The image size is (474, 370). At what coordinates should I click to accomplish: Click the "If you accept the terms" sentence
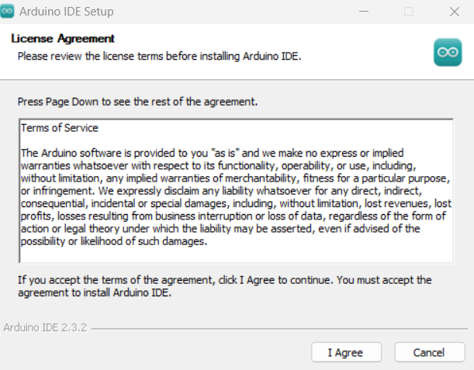(x=225, y=279)
